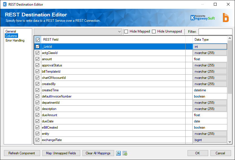The width and height of the screenshot is (235, 160).
Task: Select the exchangeRate field name cell
Action: (x=113, y=140)
